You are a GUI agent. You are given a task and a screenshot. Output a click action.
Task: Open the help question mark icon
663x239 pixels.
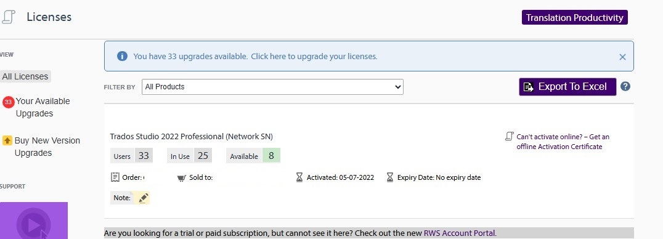point(625,86)
